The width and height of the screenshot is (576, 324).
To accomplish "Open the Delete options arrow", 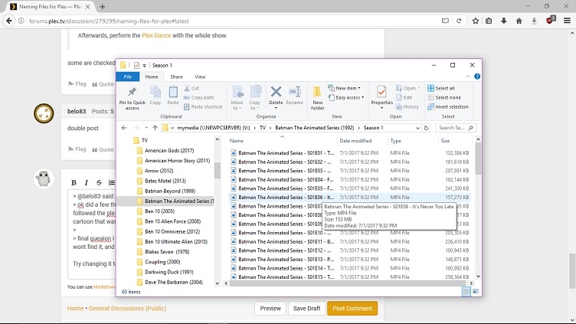I will [x=276, y=108].
